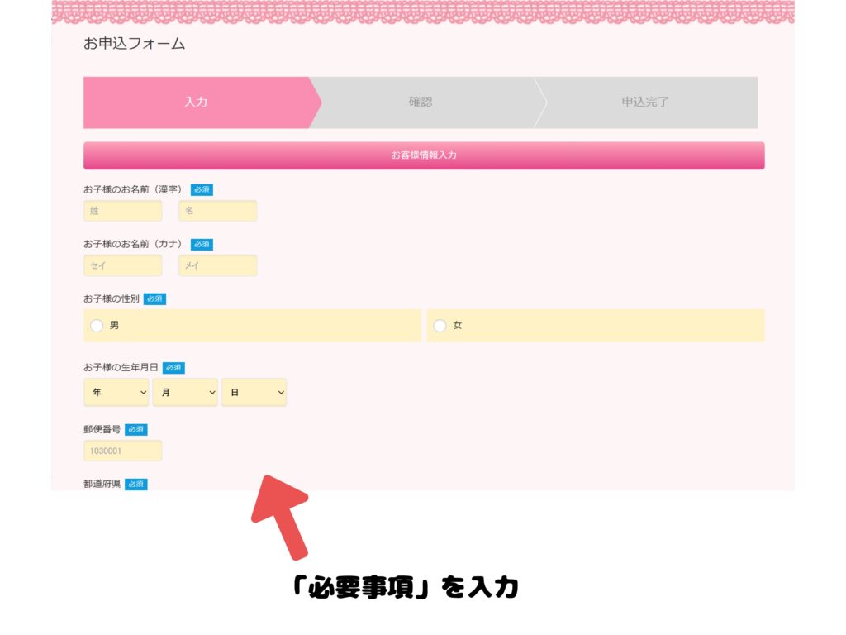Open the 年 birth year dropdown

click(116, 393)
